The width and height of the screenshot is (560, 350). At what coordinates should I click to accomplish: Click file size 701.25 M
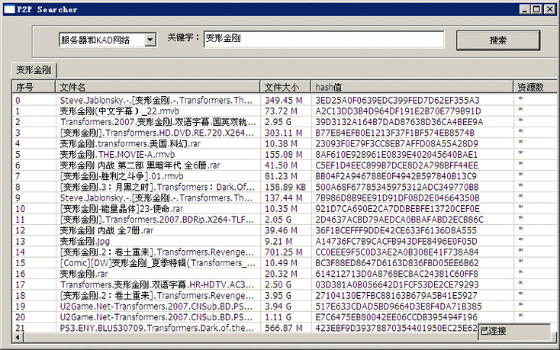[x=284, y=252]
